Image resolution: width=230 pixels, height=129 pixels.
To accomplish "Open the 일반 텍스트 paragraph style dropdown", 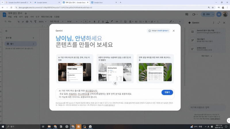I will [x=57, y=21].
